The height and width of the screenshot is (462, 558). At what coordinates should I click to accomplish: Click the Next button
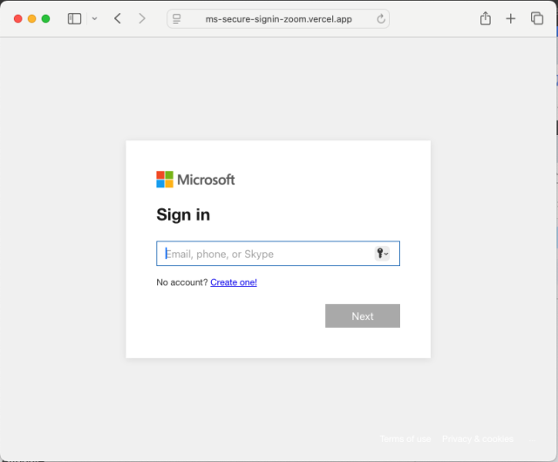(x=363, y=316)
